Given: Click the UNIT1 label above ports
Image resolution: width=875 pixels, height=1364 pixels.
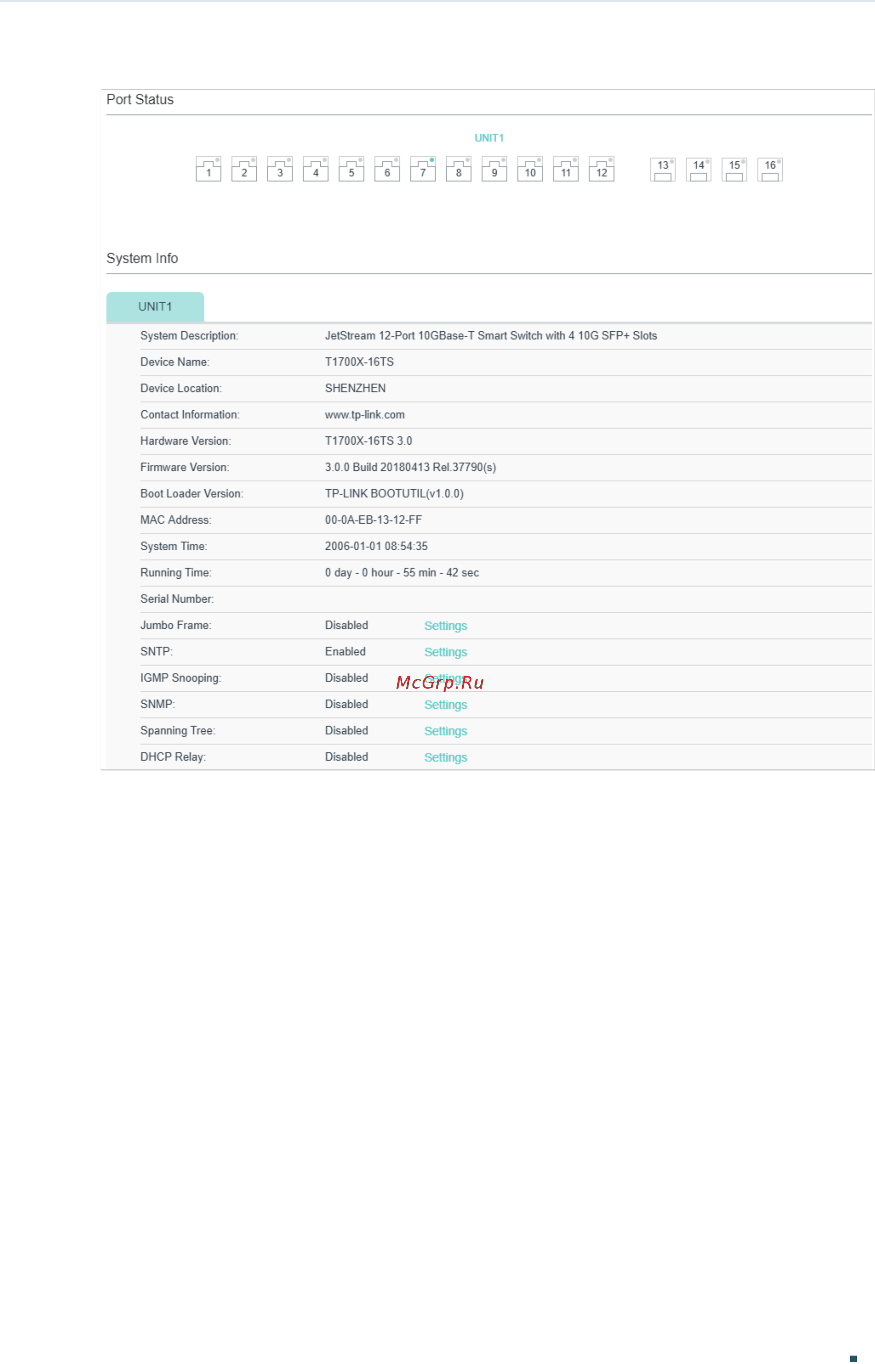Looking at the screenshot, I should tap(489, 138).
